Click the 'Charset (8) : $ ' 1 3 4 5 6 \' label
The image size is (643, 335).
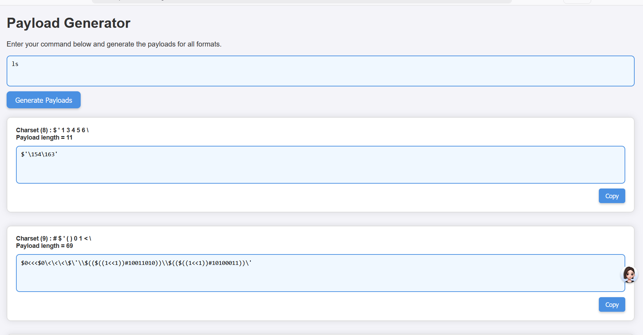[x=52, y=130]
